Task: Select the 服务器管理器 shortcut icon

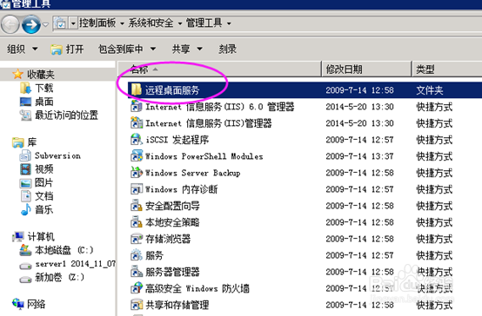Action: click(x=137, y=272)
